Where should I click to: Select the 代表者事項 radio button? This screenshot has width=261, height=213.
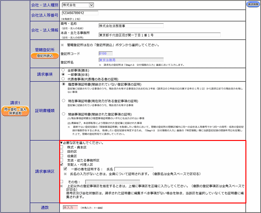click(x=63, y=79)
